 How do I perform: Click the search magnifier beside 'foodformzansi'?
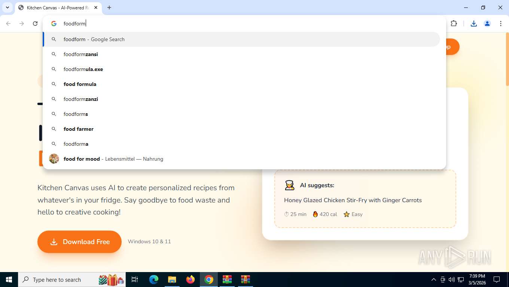pyautogui.click(x=54, y=54)
